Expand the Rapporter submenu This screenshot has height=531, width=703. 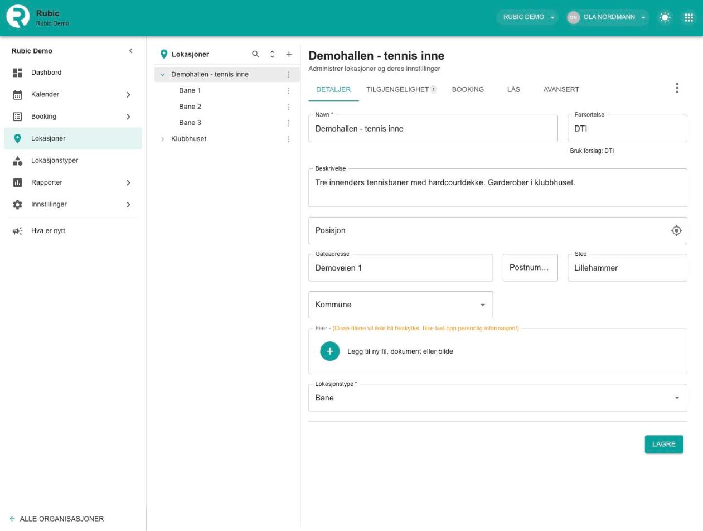point(128,182)
